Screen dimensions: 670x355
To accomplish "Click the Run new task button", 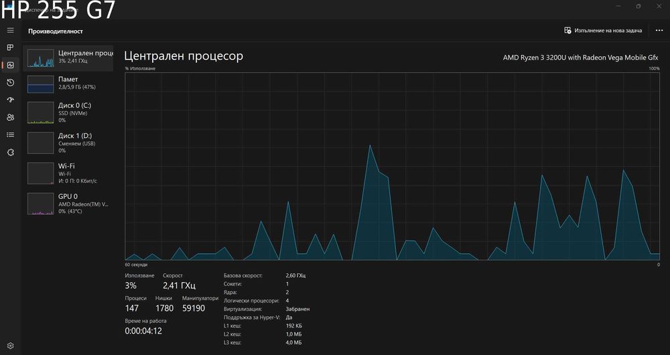I will coord(603,31).
